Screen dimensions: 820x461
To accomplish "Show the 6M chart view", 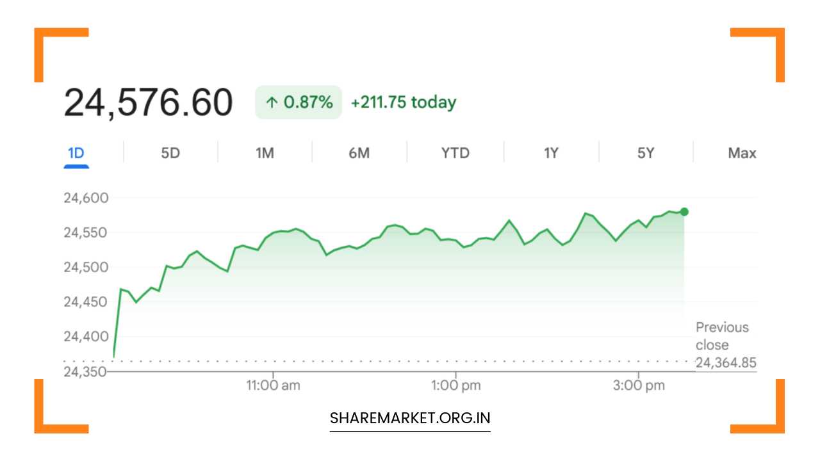I will point(359,153).
